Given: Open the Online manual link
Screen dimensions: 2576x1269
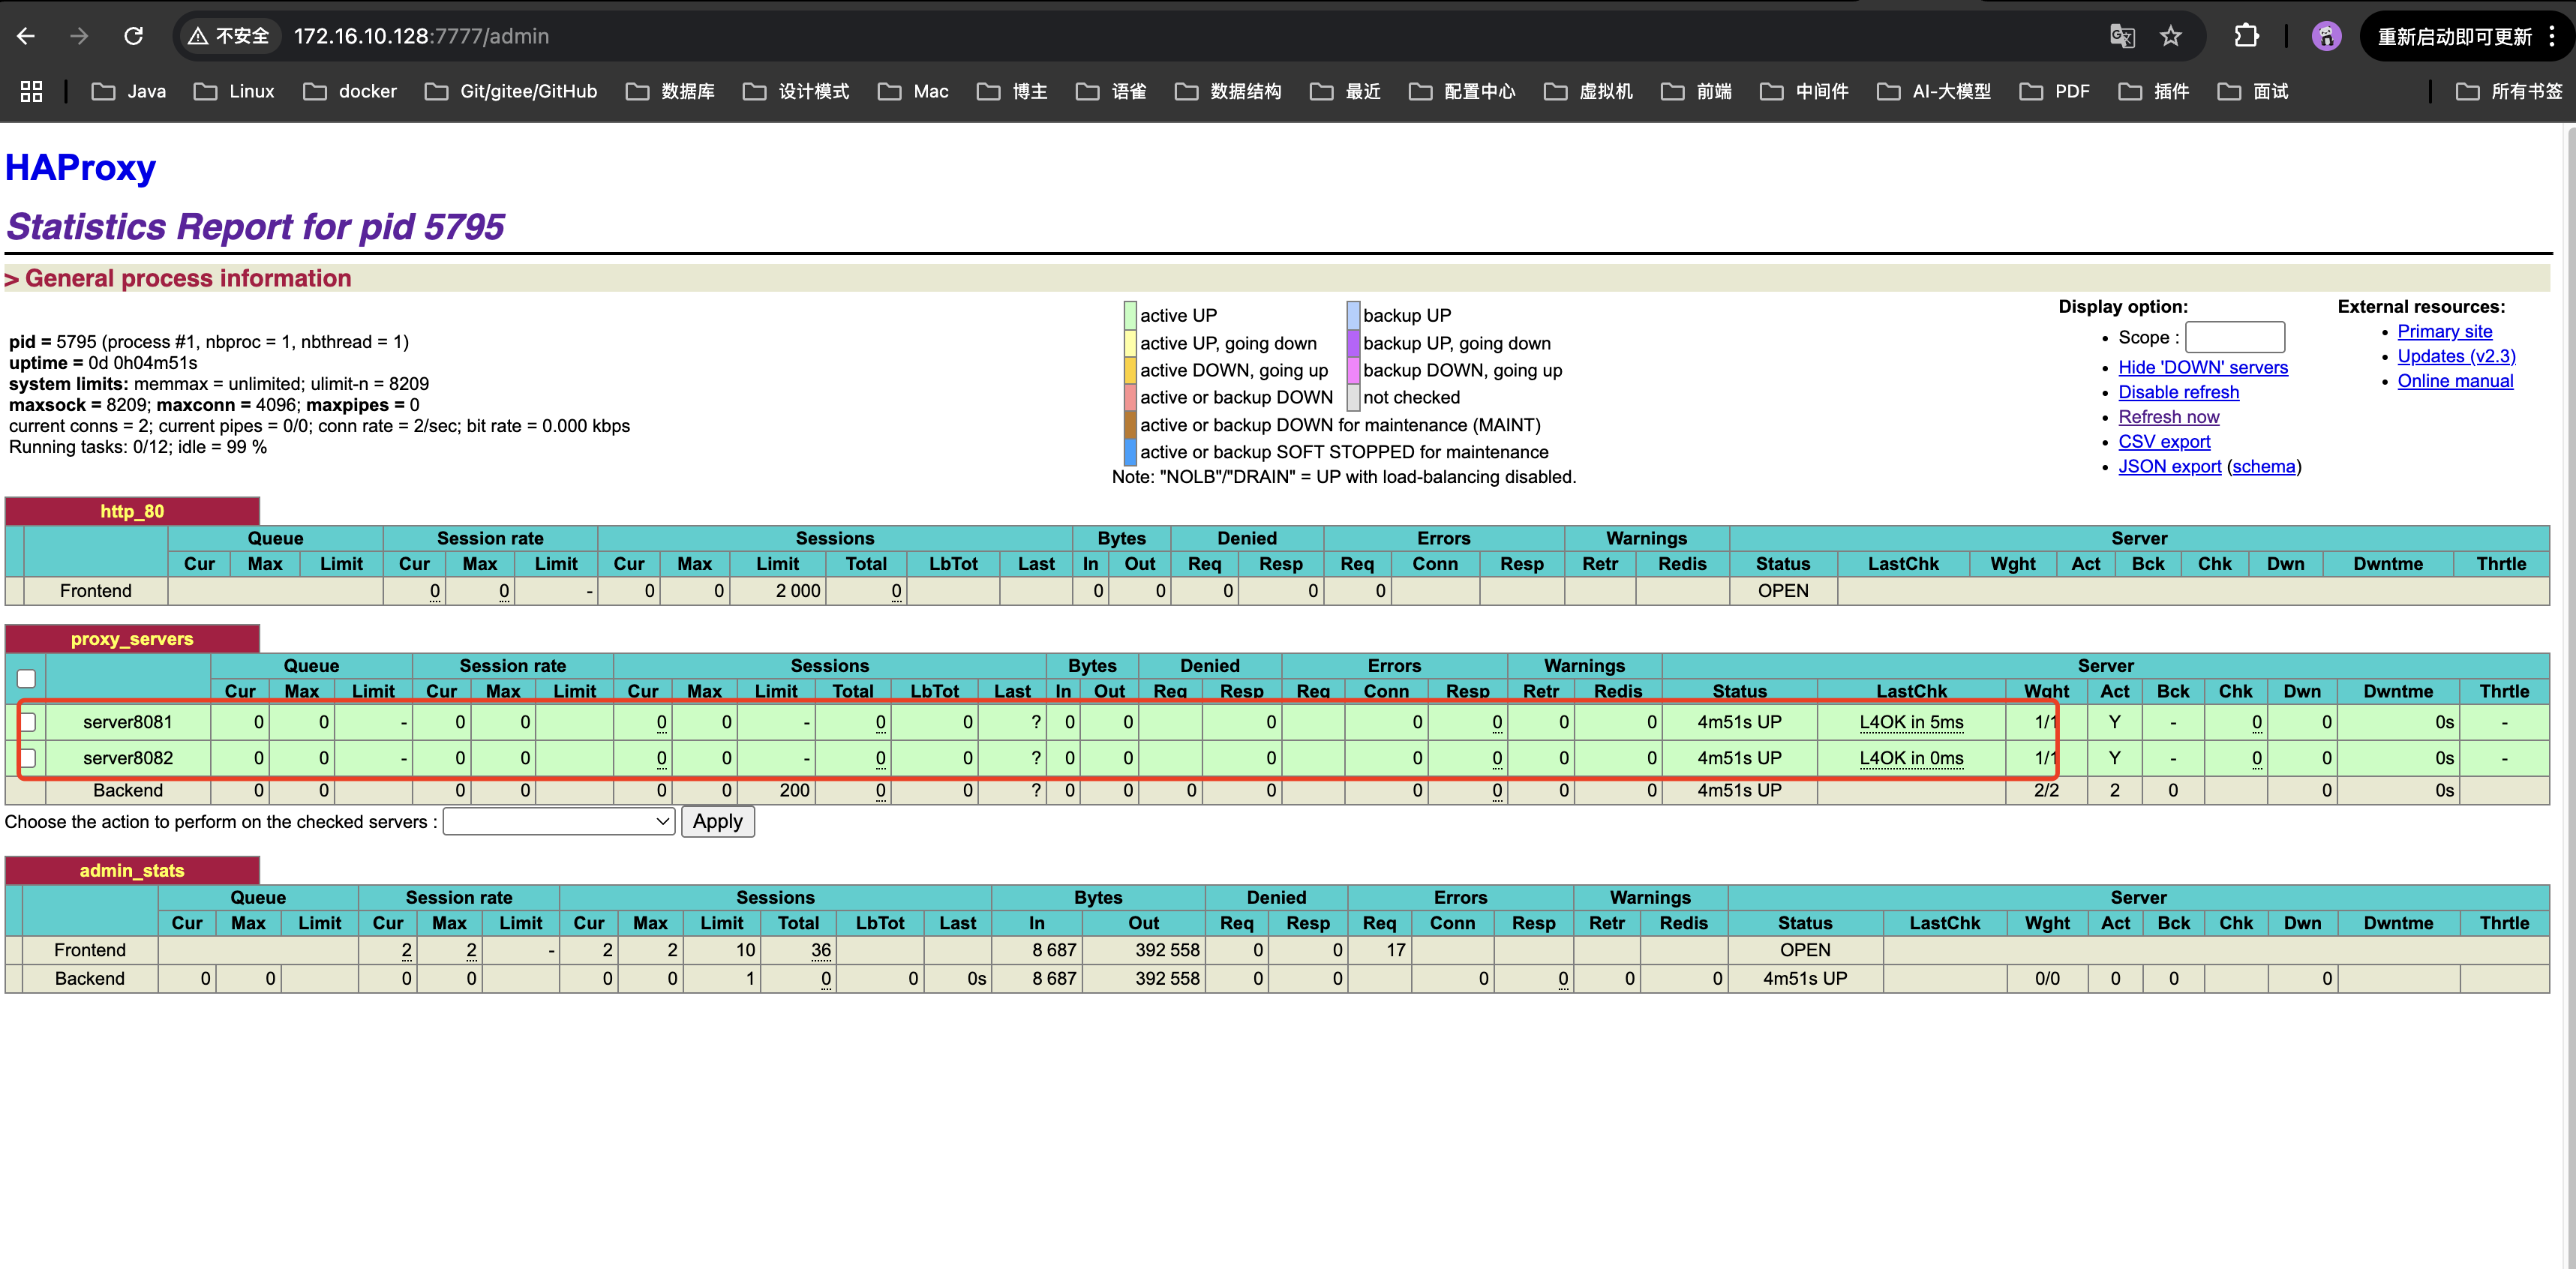Looking at the screenshot, I should click(2455, 380).
